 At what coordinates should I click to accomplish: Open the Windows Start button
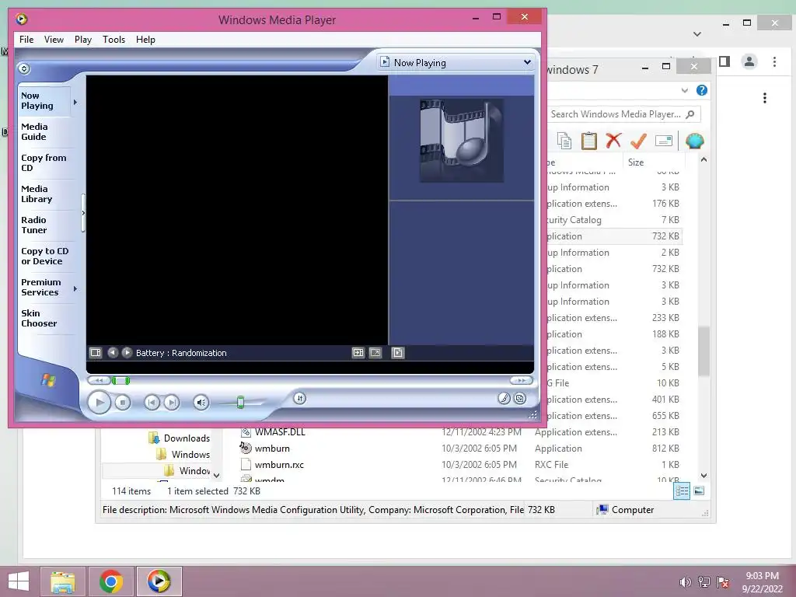click(x=19, y=581)
